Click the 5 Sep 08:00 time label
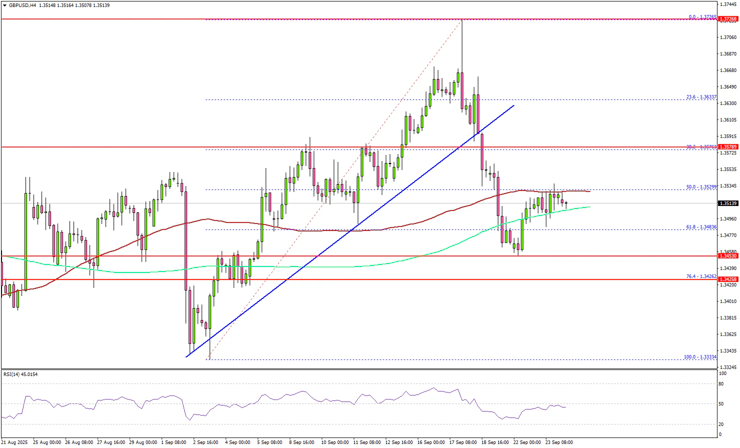Viewport: 740px width, 448px height. 269,442
